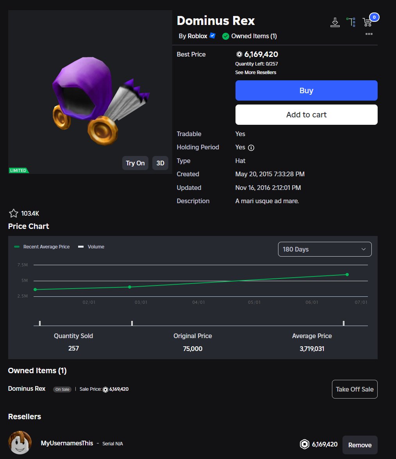Select the last price chart data point
396x459 pixels.
[x=347, y=275]
